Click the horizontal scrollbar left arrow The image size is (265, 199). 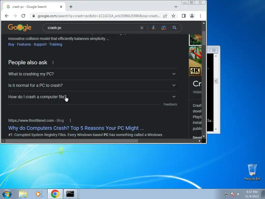(3, 141)
